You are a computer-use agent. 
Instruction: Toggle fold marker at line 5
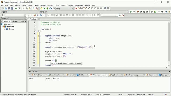tap(40, 31)
